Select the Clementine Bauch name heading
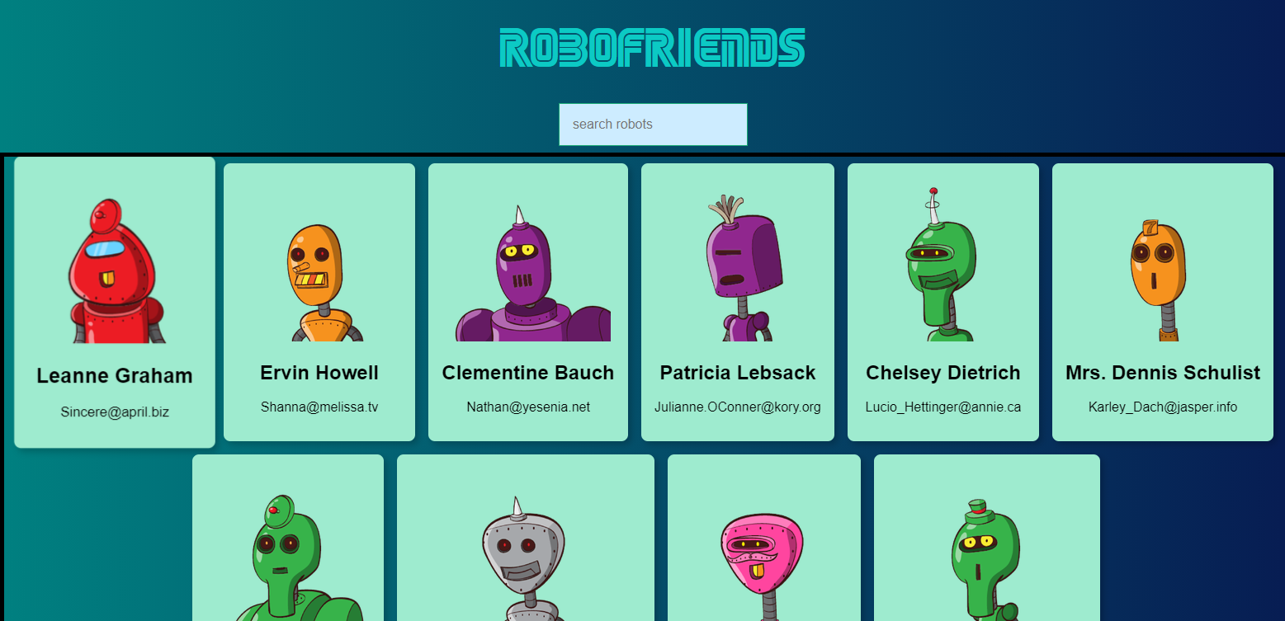Image resolution: width=1285 pixels, height=621 pixels. 528,373
